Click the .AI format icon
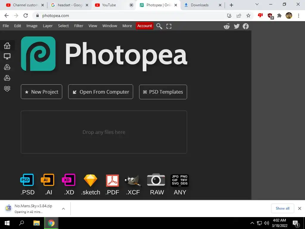This screenshot has height=229, width=305. pyautogui.click(x=47, y=180)
